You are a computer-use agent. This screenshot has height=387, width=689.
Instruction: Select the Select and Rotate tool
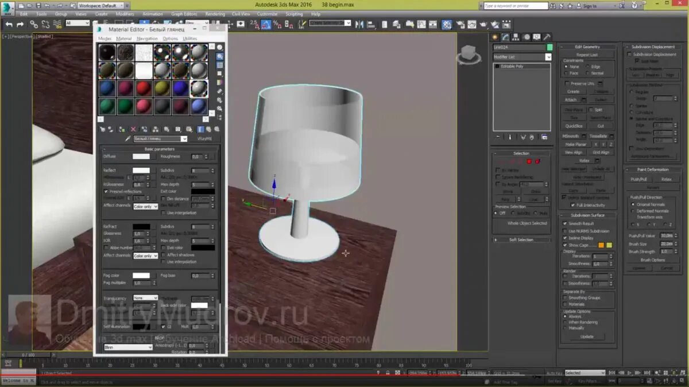(155, 24)
